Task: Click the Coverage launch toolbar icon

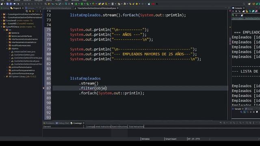Action: 88,4
